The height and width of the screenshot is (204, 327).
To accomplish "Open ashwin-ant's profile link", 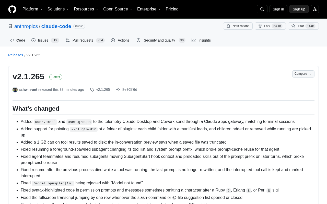I will click(x=28, y=90).
